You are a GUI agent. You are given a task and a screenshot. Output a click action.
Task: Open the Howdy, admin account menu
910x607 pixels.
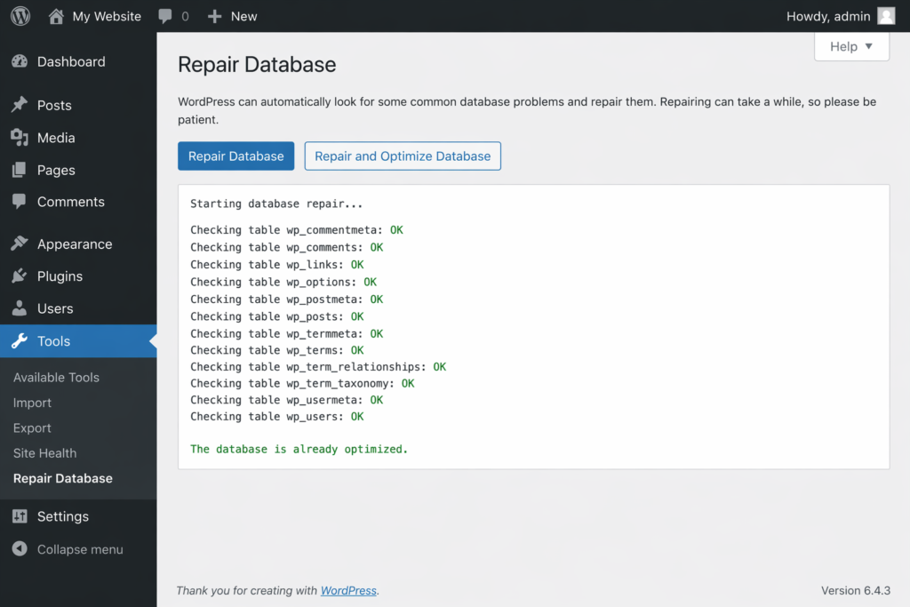(831, 16)
